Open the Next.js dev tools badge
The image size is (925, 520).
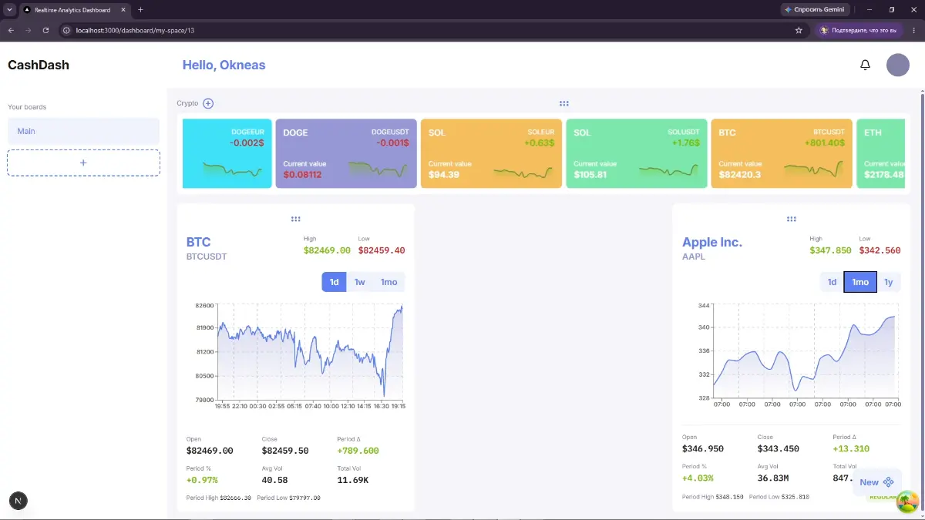[18, 501]
